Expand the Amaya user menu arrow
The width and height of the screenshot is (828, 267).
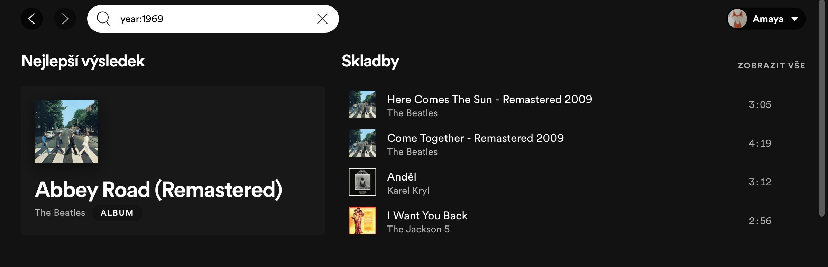[795, 19]
